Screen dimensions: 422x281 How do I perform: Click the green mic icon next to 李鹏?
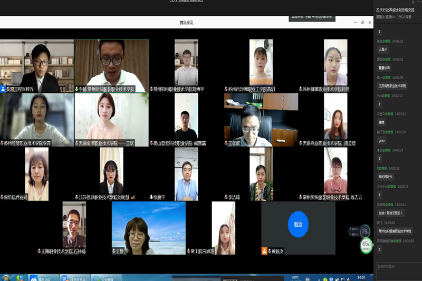(x=76, y=89)
